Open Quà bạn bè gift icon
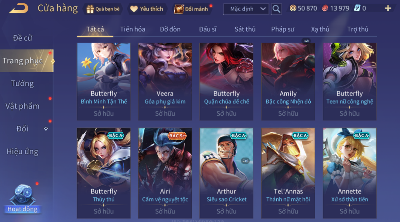This screenshot has width=400, height=222. coord(103,9)
